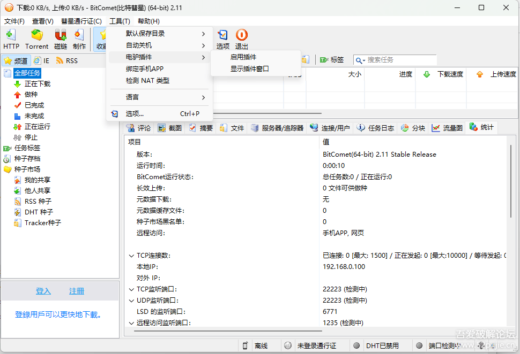Switch to the RSS sidebar tab

[x=67, y=61]
